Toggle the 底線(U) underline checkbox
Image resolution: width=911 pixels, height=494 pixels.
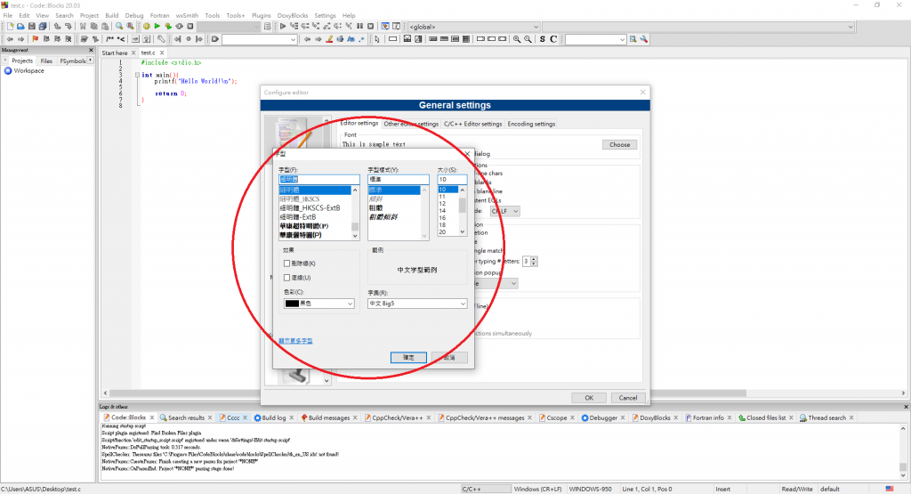point(286,277)
